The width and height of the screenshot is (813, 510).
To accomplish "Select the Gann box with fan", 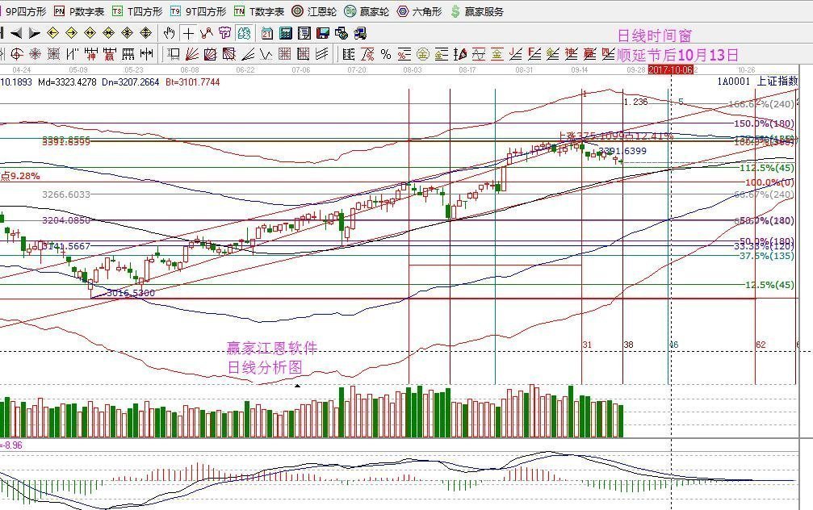I will 210,54.
